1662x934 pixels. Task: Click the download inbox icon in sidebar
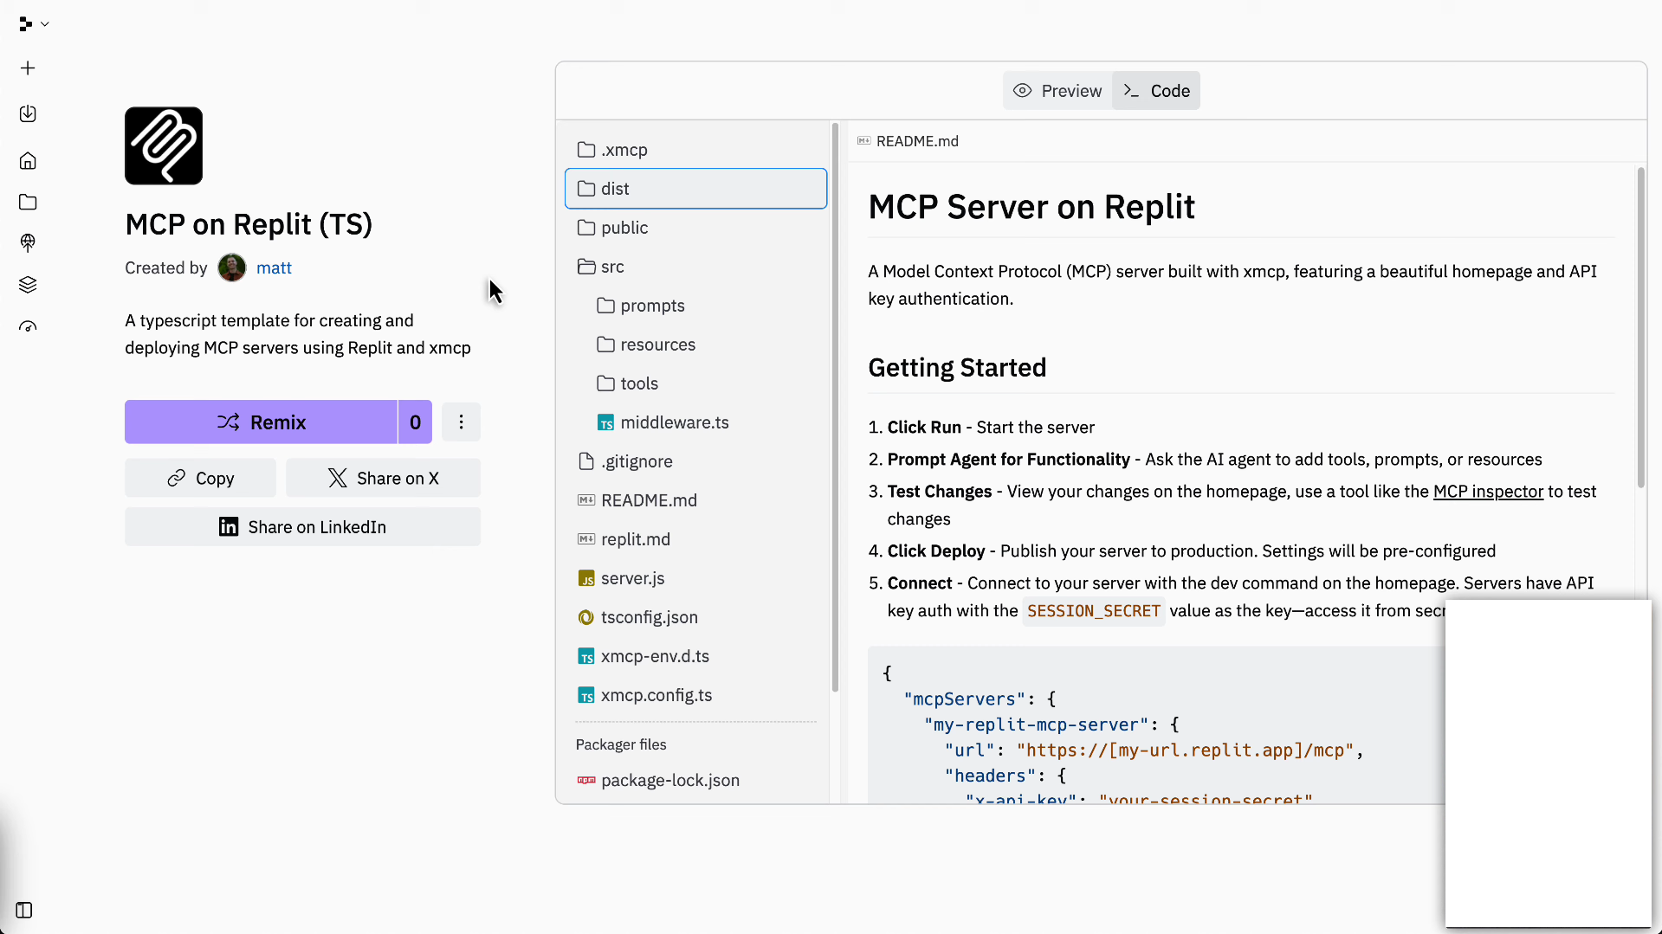pyautogui.click(x=28, y=114)
